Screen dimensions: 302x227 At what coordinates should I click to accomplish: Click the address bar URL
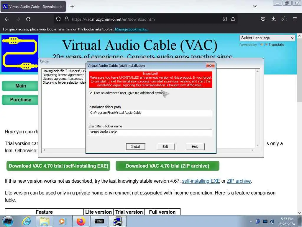(113, 19)
